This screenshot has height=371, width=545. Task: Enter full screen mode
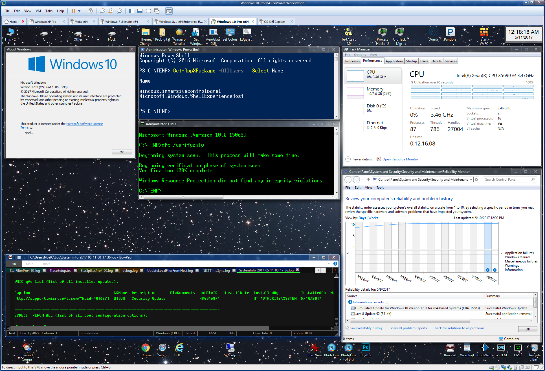148,11
